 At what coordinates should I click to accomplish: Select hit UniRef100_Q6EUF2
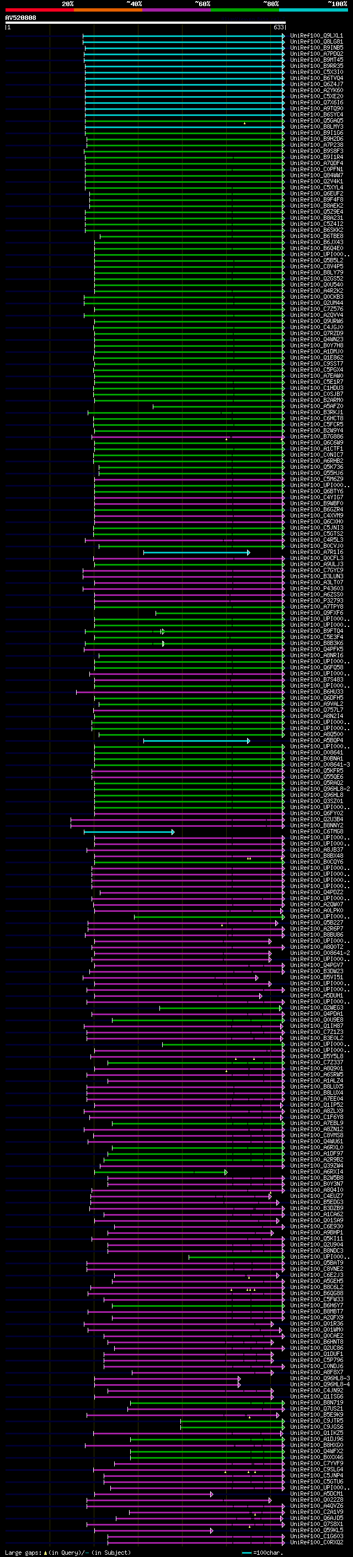pyautogui.click(x=317, y=193)
